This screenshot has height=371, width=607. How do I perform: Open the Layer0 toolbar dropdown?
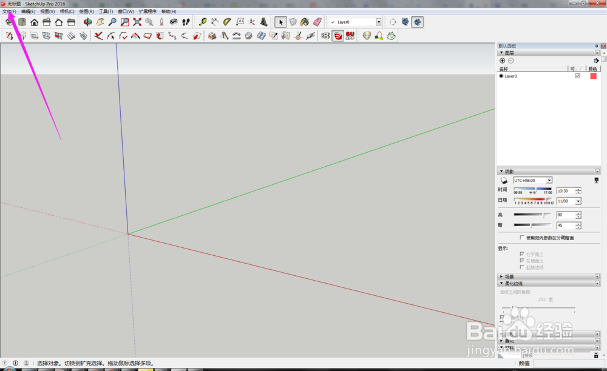click(x=378, y=22)
